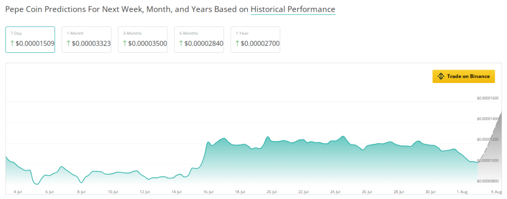Open the 3-Months prediction tab
This screenshot has width=507, height=199.
143,40
